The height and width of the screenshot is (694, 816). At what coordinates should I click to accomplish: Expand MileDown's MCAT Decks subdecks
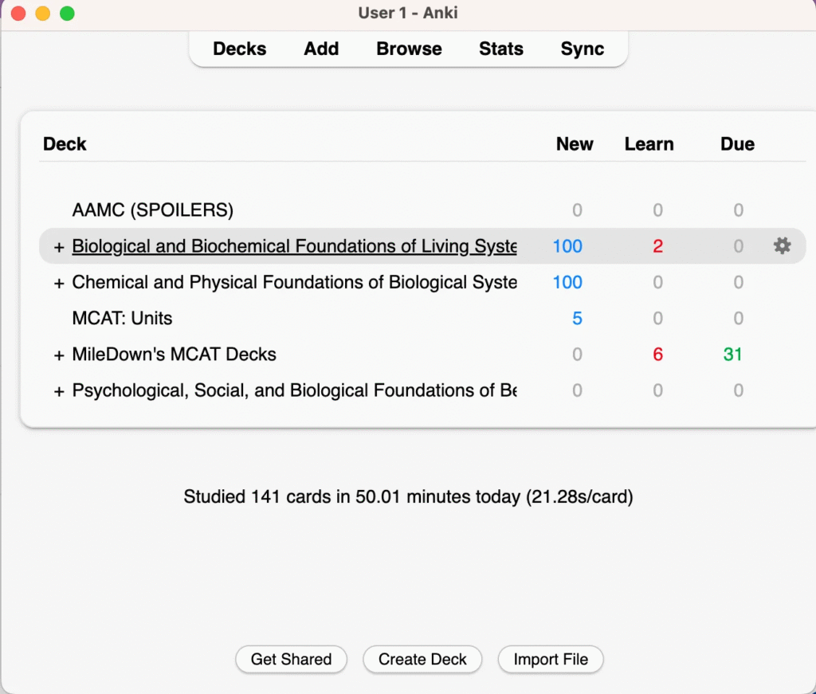coord(59,355)
